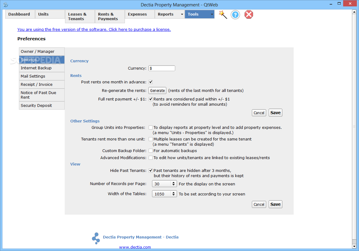
Task: Increase Number of Records per Page value
Action: click(x=173, y=183)
